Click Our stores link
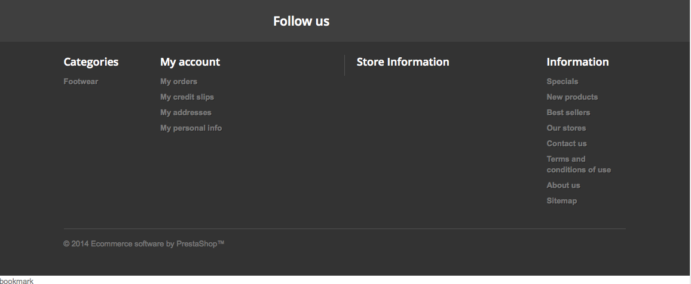 [x=565, y=128]
